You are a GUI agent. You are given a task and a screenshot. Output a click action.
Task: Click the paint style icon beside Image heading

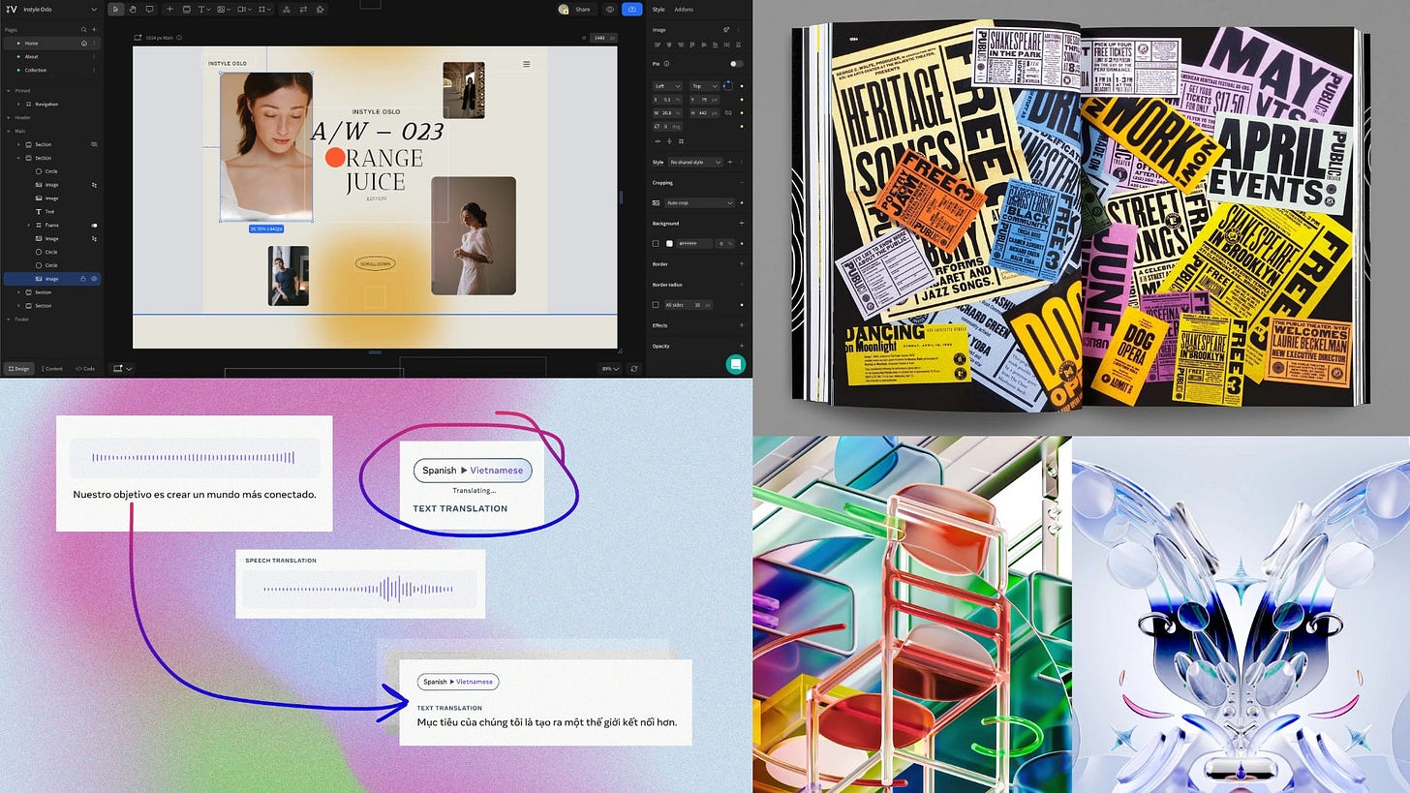coord(726,30)
